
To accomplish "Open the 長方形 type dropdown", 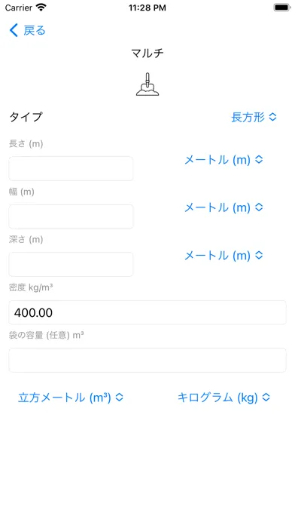I will click(254, 117).
